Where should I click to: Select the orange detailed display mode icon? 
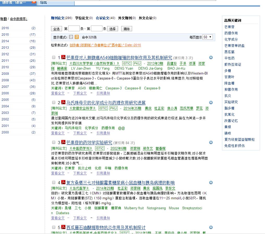[77, 37]
